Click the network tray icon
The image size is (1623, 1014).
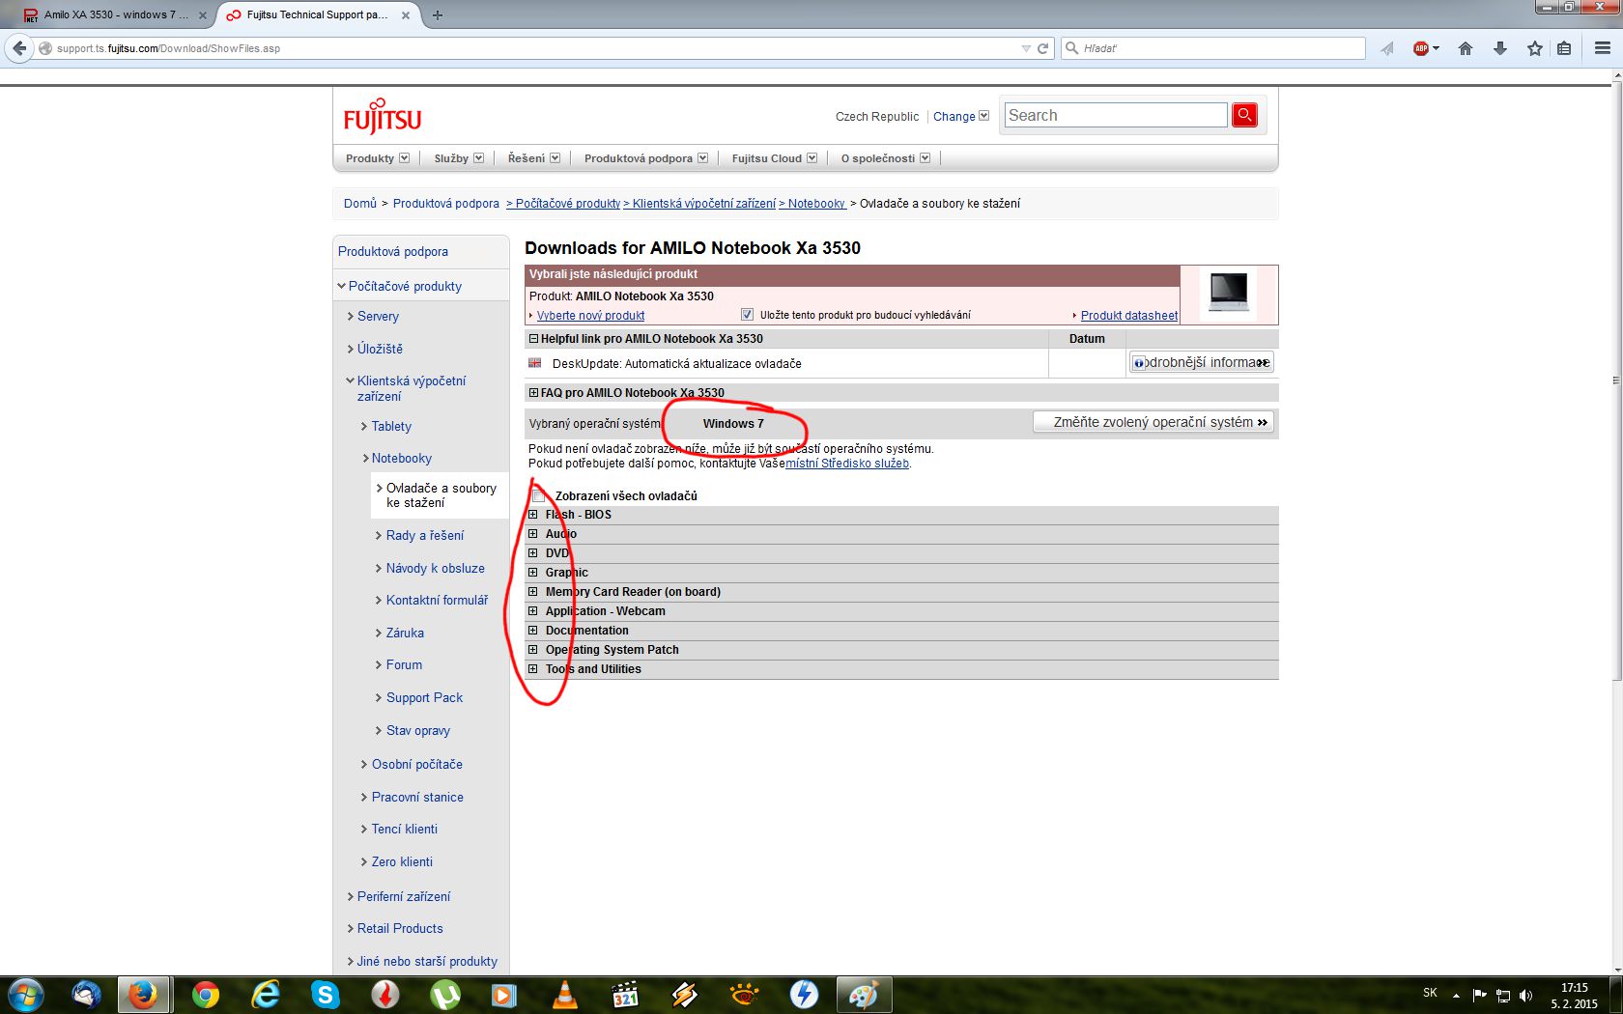pos(1503,995)
